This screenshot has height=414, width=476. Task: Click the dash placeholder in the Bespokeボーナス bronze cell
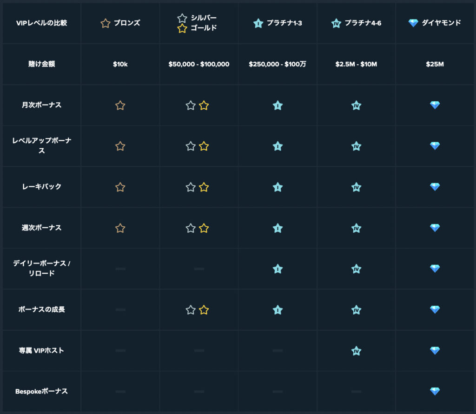119,392
